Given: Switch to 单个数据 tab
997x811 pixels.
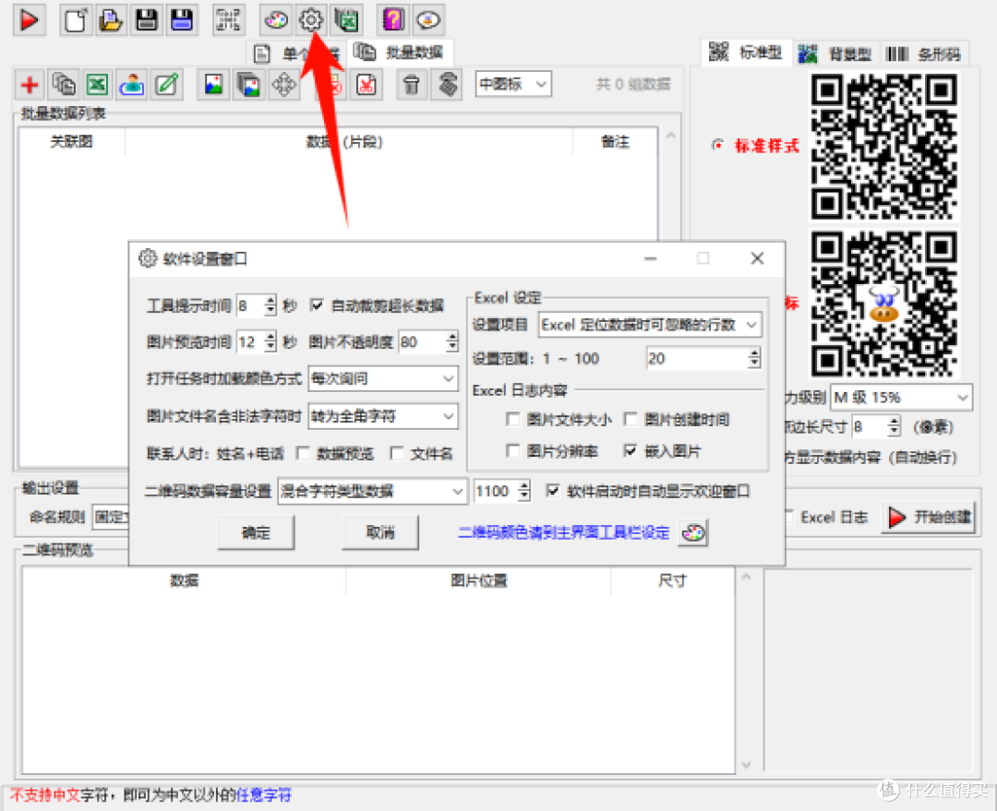Looking at the screenshot, I should tap(296, 54).
